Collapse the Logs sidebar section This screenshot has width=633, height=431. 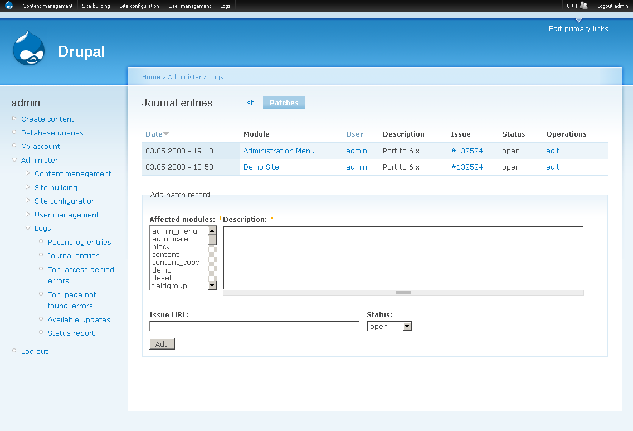click(28, 228)
